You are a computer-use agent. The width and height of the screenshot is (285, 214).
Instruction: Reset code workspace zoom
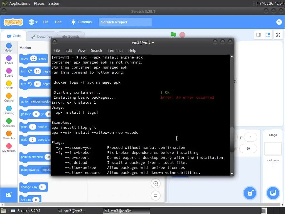156,196
